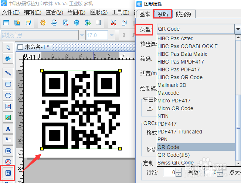This screenshot has width=241, height=183.
Task: Select the one-dimensional barcode tool
Action: (x=8, y=151)
